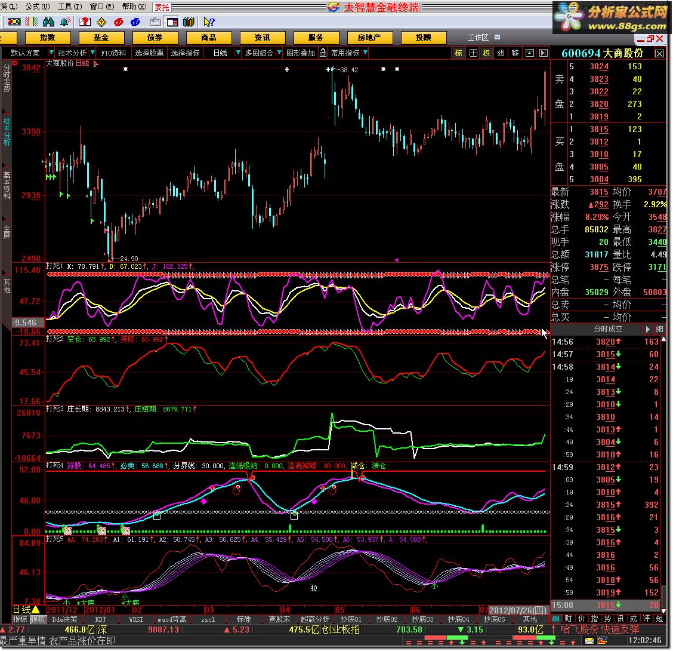This screenshot has height=651, width=673.
Task: Click the 图形叠加 button
Action: click(301, 53)
